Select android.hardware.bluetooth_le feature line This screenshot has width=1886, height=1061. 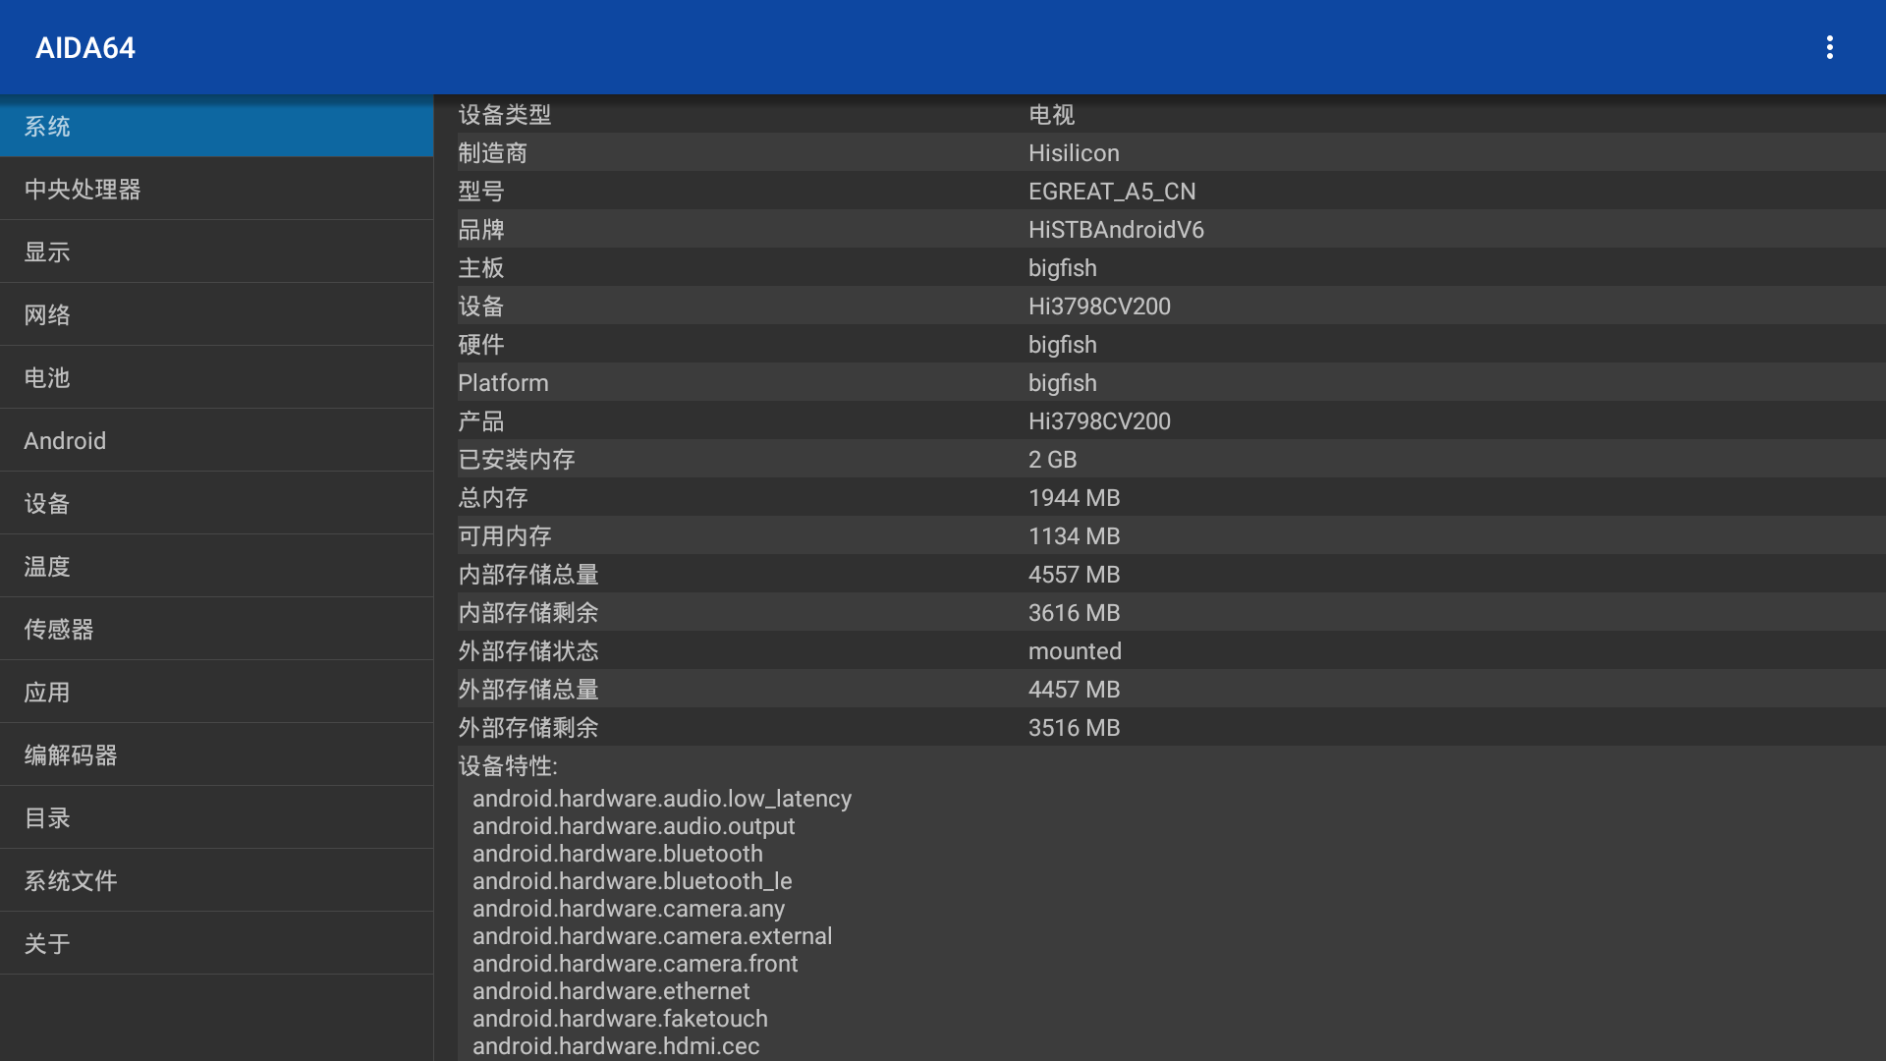633,881
